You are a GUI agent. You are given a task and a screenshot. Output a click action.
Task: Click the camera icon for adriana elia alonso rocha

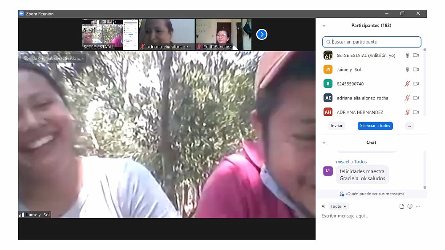pos(416,98)
